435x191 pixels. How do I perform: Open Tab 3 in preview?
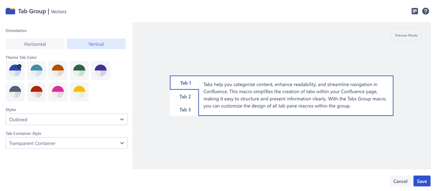pos(185,109)
